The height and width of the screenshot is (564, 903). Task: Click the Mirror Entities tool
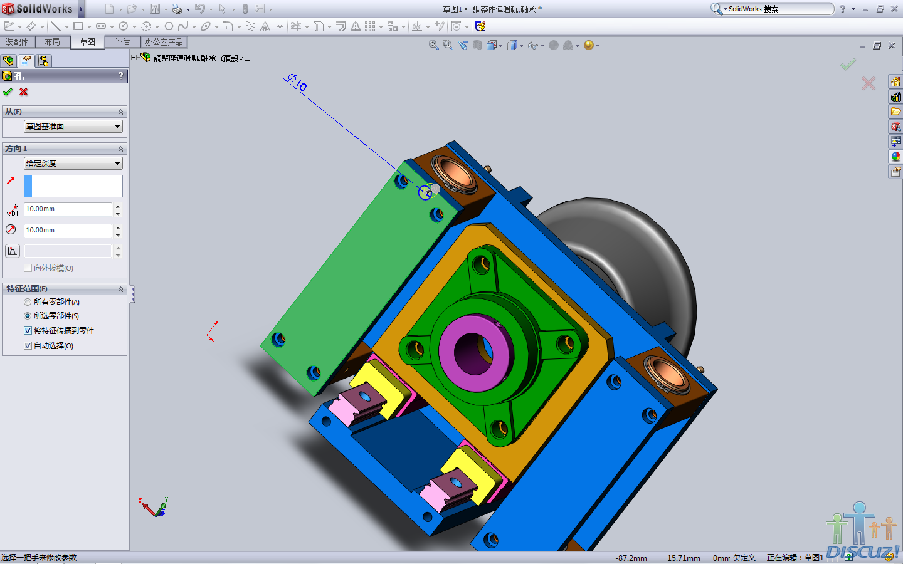click(x=356, y=26)
